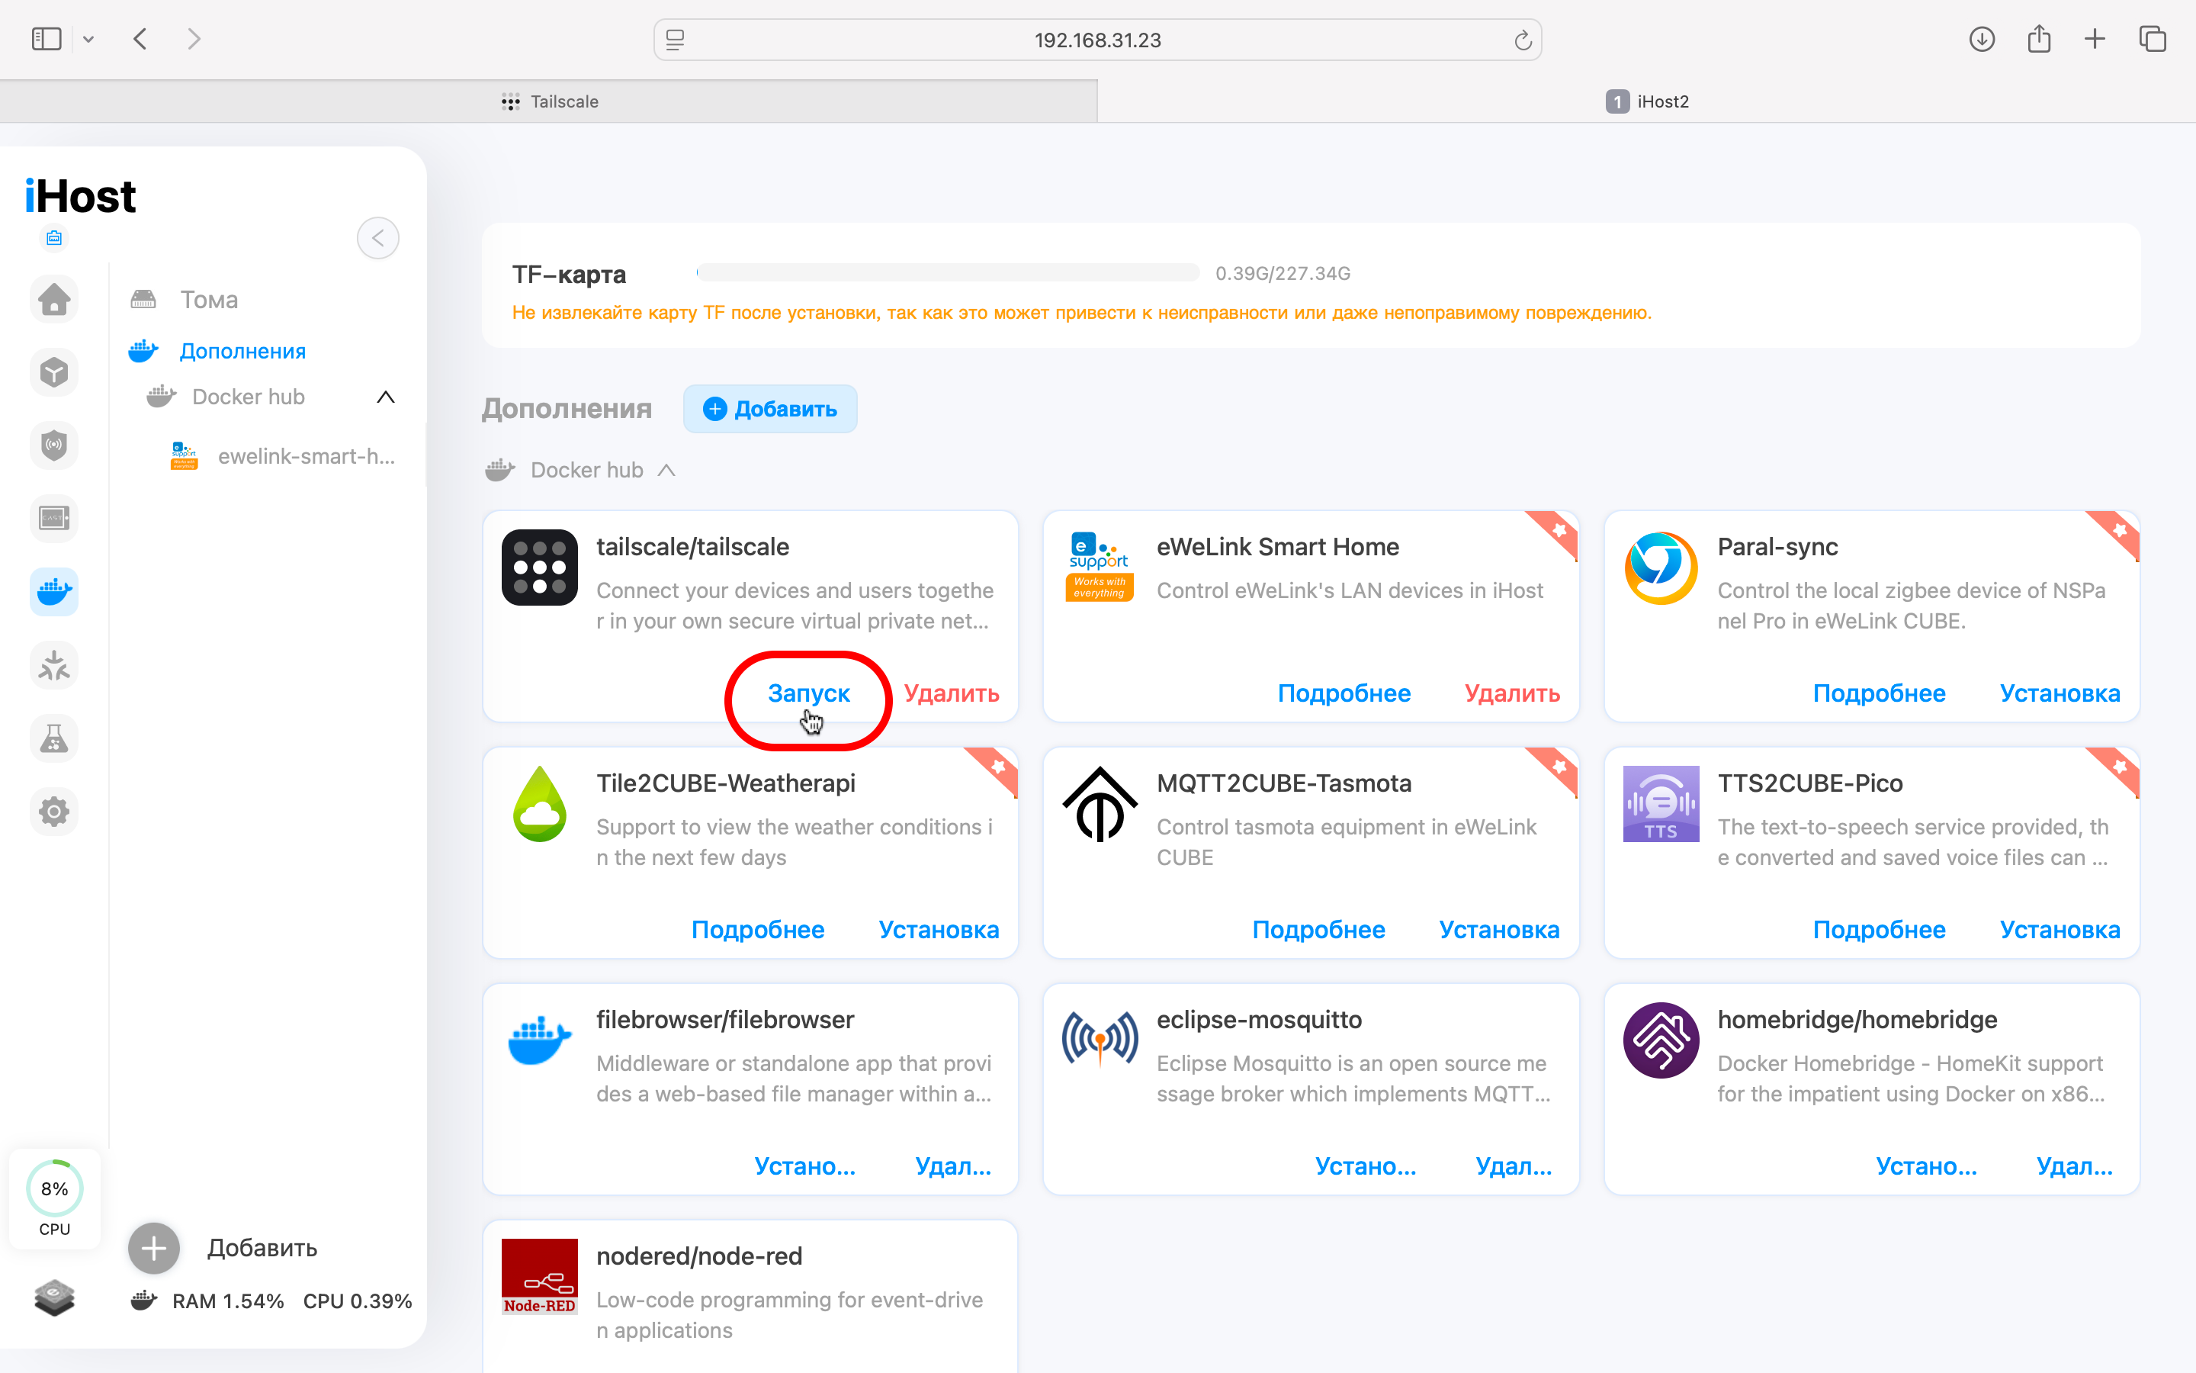Image resolution: width=2196 pixels, height=1373 pixels.
Task: Click the Paral-sync app icon
Action: pyautogui.click(x=1661, y=568)
